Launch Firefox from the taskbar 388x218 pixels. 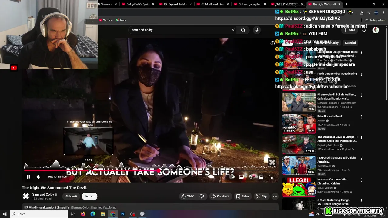click(x=83, y=214)
